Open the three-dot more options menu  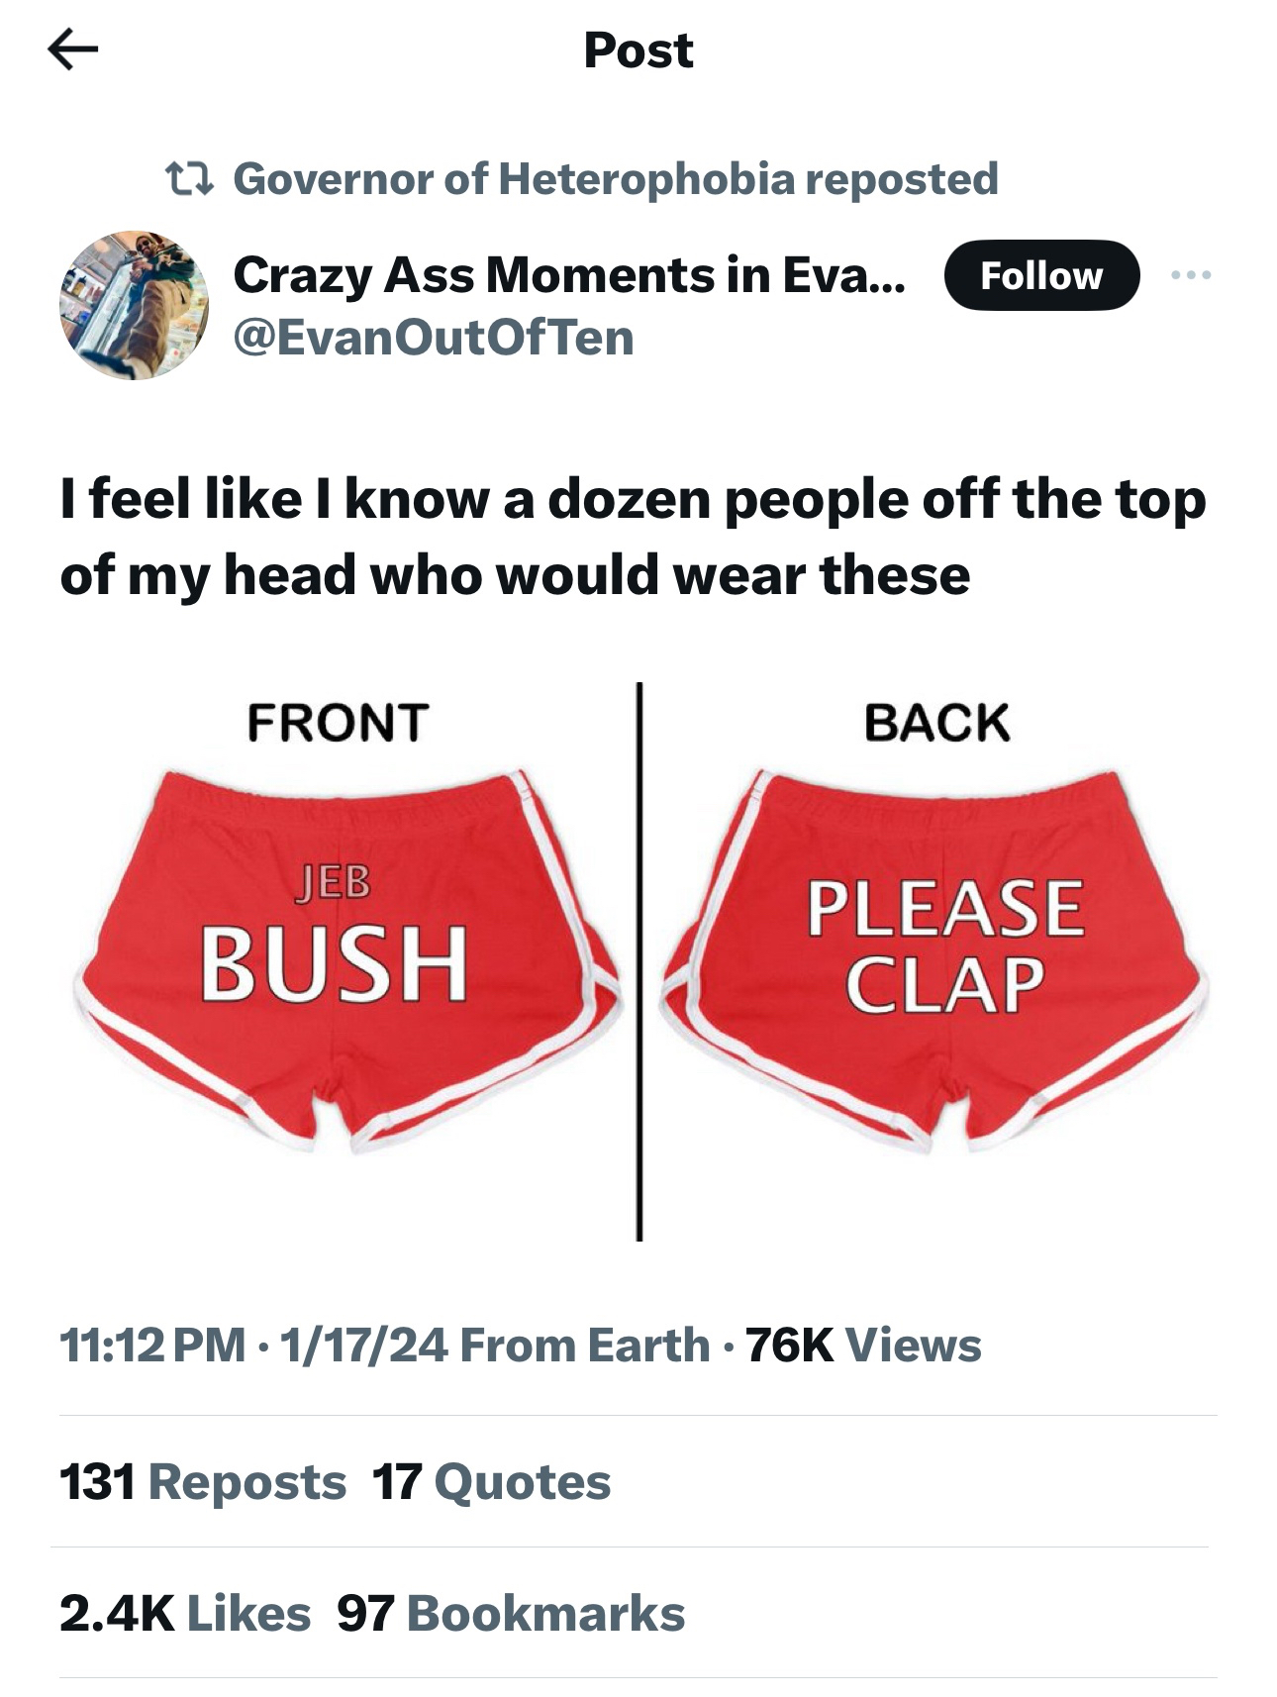[x=1189, y=275]
